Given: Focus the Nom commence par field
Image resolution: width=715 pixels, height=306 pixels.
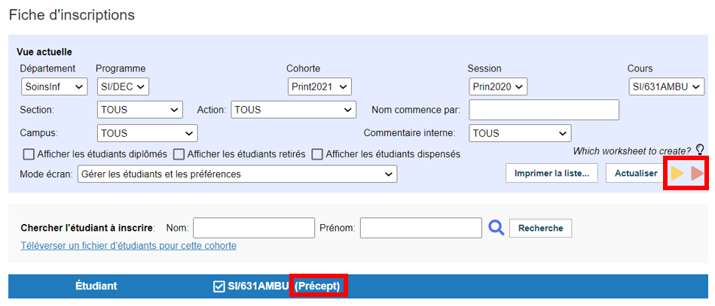Looking at the screenshot, I should (x=544, y=110).
